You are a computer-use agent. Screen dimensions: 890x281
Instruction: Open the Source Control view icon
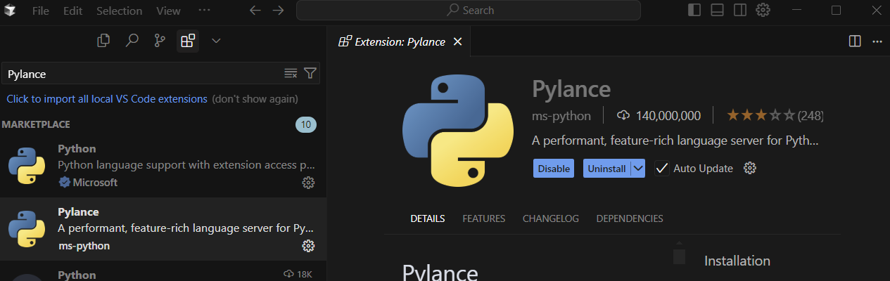coord(160,41)
